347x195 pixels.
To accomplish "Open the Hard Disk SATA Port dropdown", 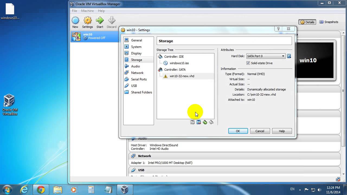I will click(x=266, y=56).
